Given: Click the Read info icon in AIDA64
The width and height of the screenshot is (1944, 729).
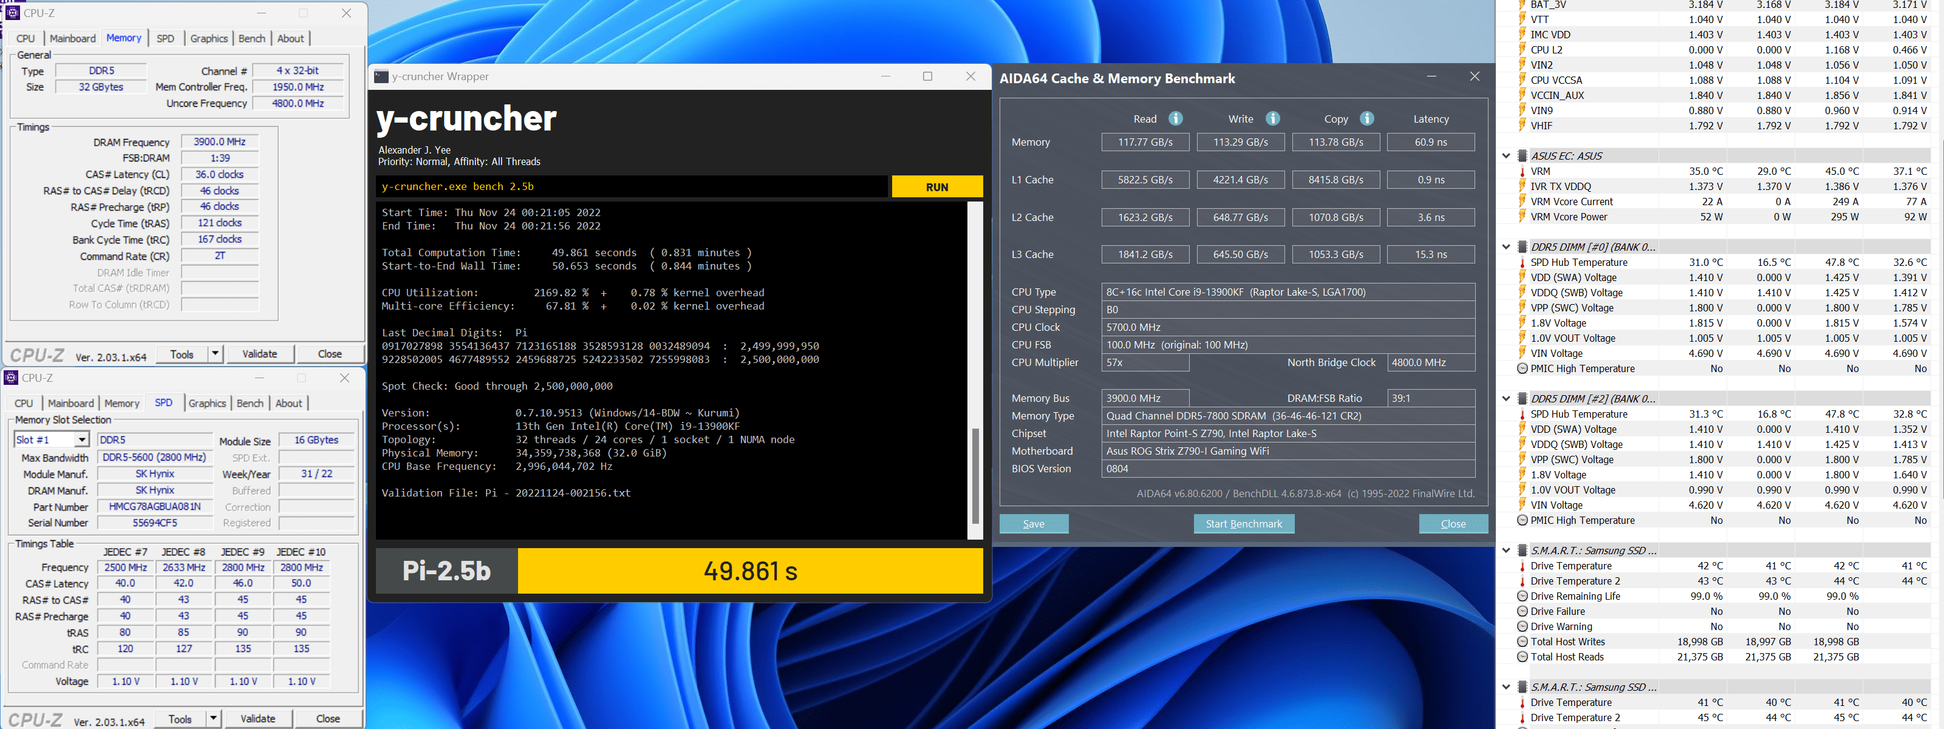Looking at the screenshot, I should coord(1175,118).
